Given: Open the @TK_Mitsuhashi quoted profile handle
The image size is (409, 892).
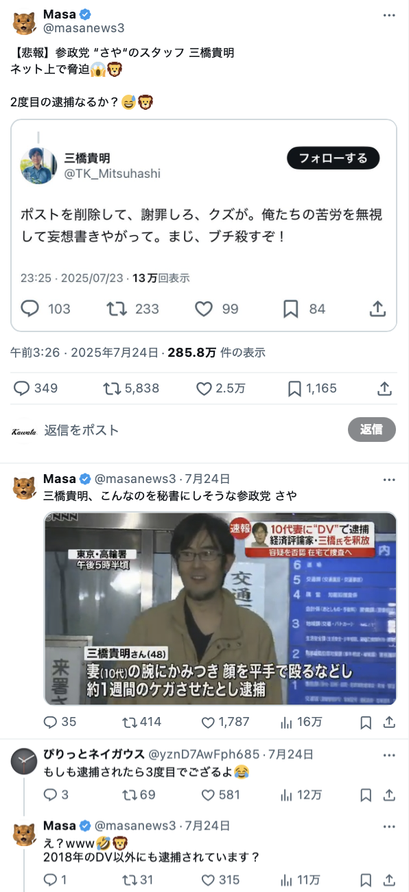Looking at the screenshot, I should pos(112,174).
